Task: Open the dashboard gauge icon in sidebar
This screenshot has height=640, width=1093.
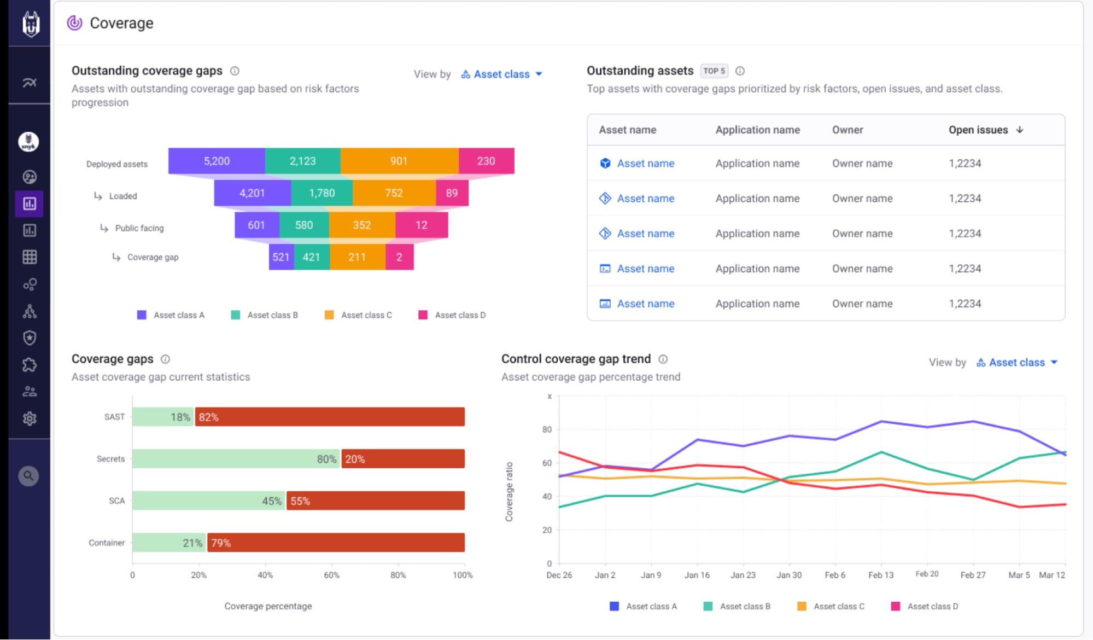Action: point(30,177)
